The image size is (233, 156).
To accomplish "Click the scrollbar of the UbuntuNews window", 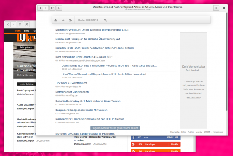I will click(x=227, y=62).
